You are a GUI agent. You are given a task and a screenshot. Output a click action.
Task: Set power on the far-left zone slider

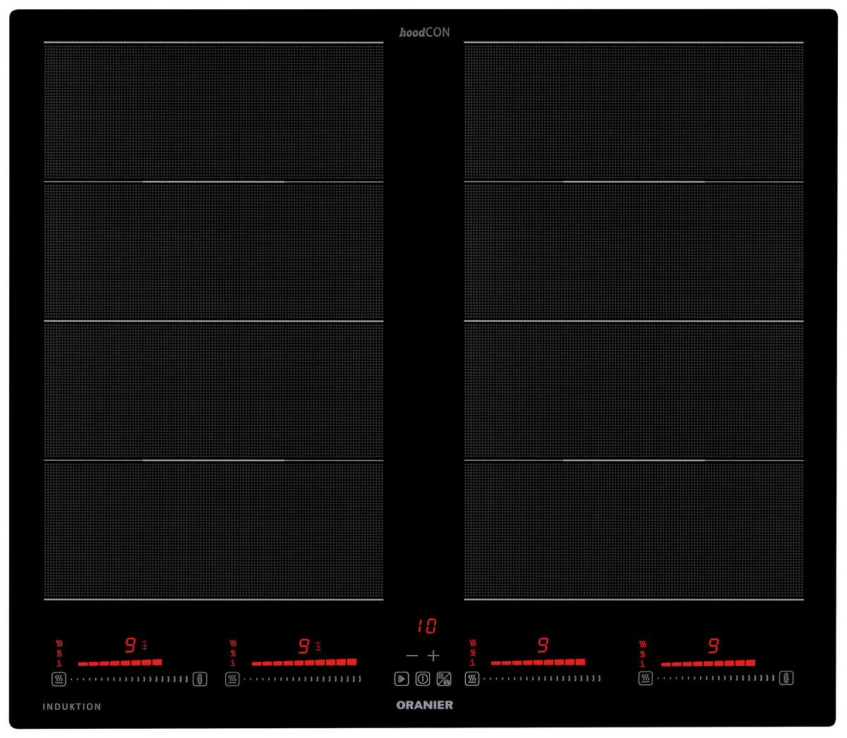click(x=130, y=679)
